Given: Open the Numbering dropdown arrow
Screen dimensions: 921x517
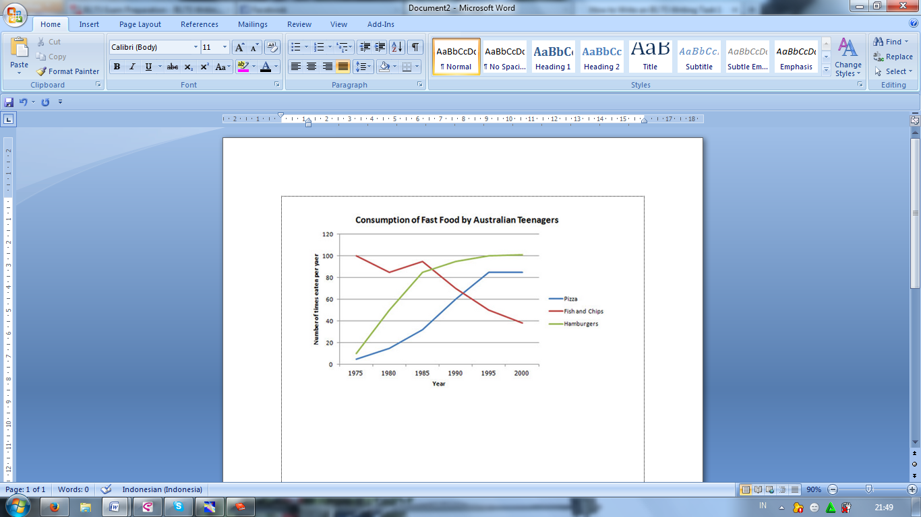Looking at the screenshot, I should pos(330,47).
